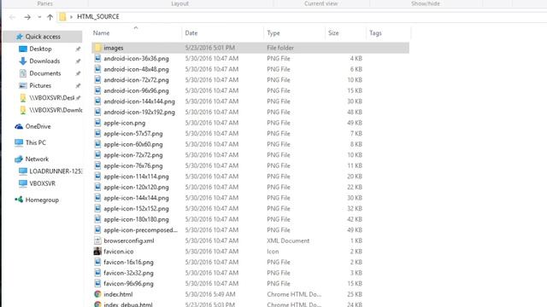The width and height of the screenshot is (547, 307).
Task: Go up one folder level
Action: (x=50, y=17)
